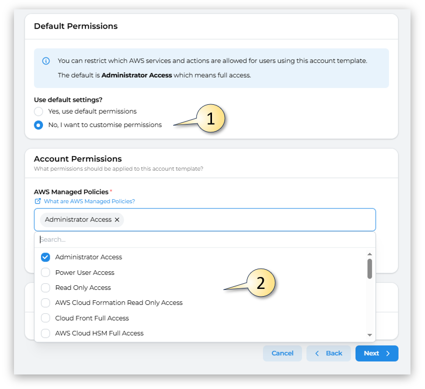The height and width of the screenshot is (389, 425).
Task: Remove the Administrator Access tag via X
Action: (x=117, y=220)
